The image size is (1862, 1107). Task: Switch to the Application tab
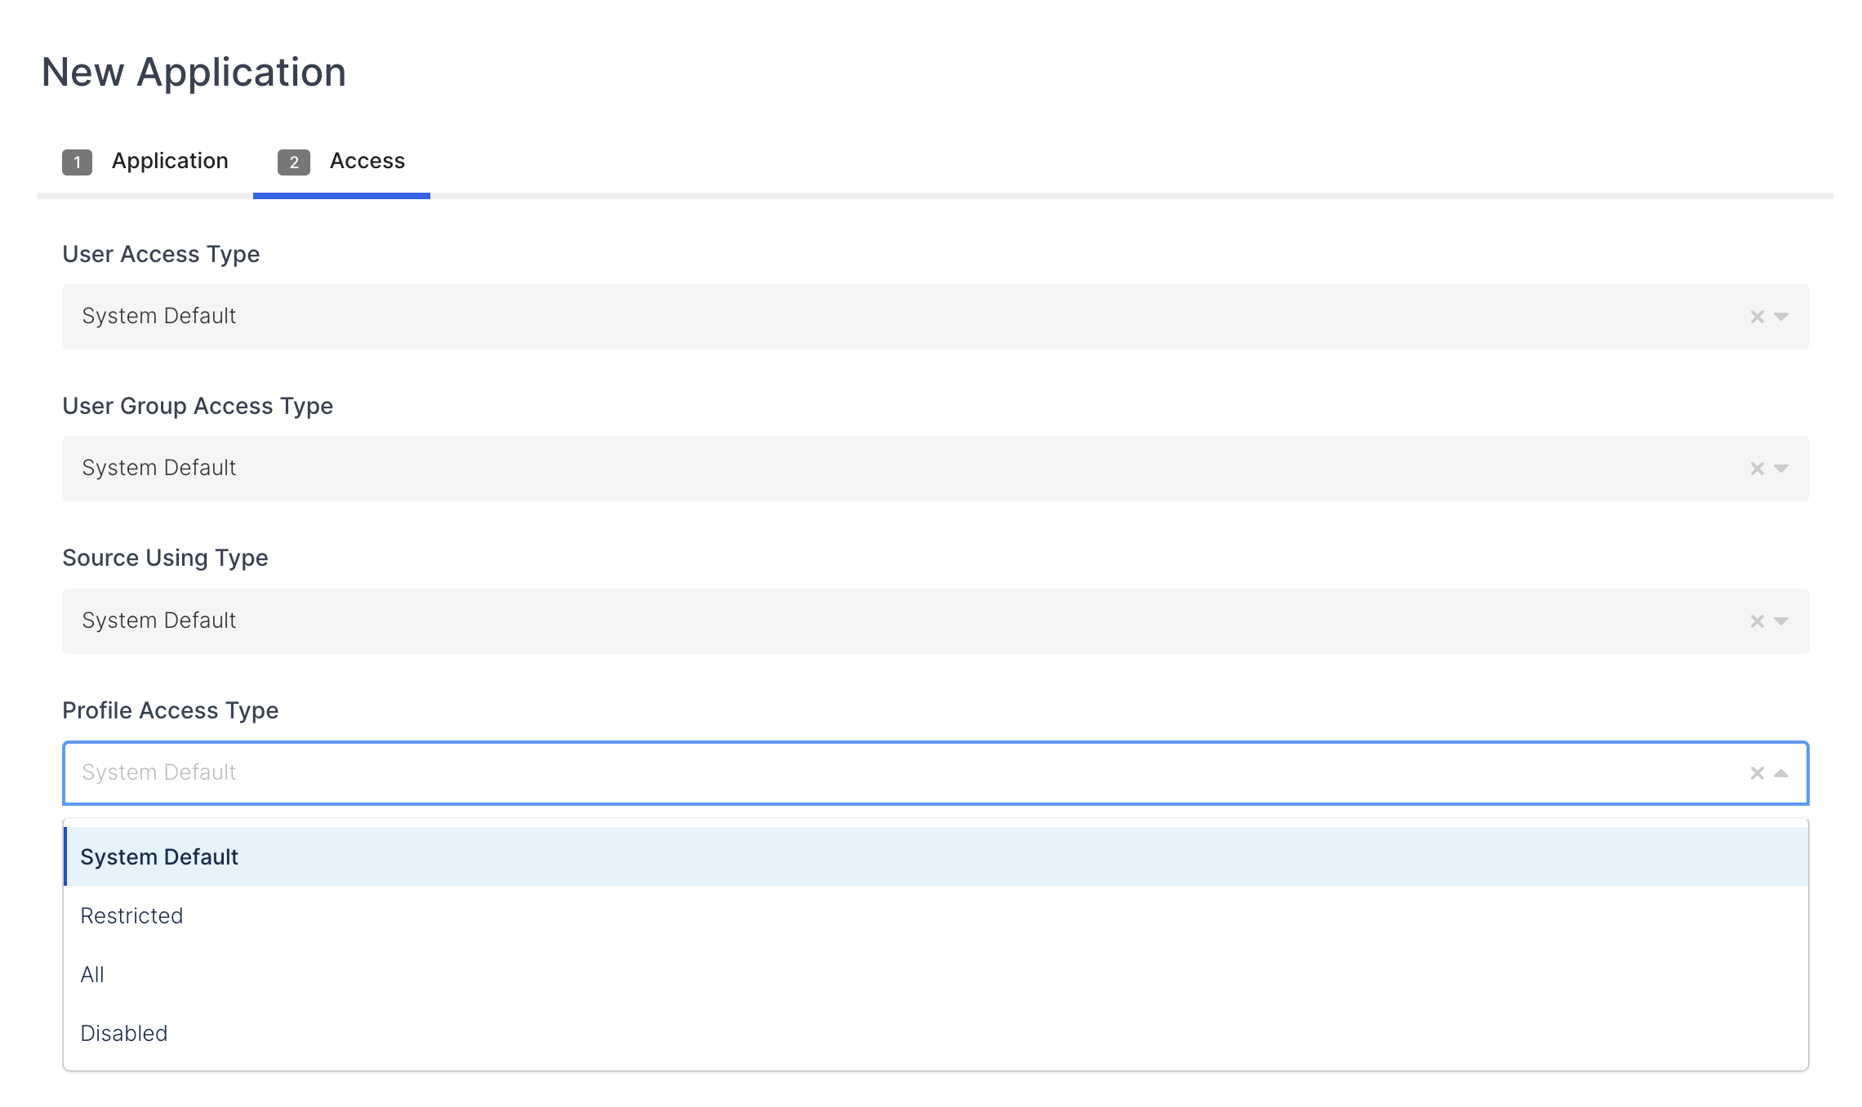coord(170,161)
